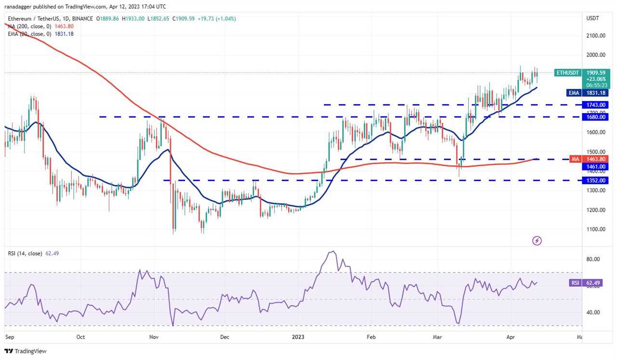The image size is (617, 359).
Task: Click the Mar label on time axis
Action: pos(437,337)
